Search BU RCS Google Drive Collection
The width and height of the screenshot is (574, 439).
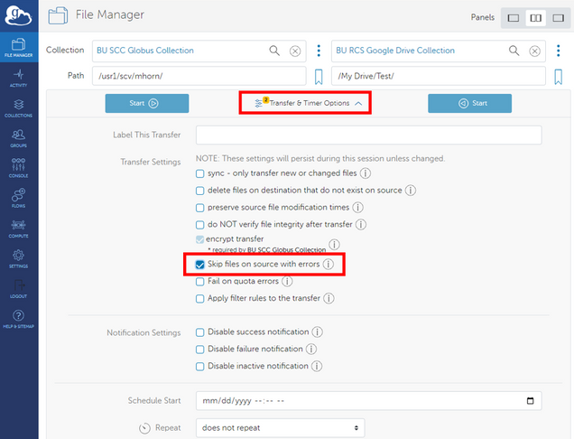click(514, 51)
